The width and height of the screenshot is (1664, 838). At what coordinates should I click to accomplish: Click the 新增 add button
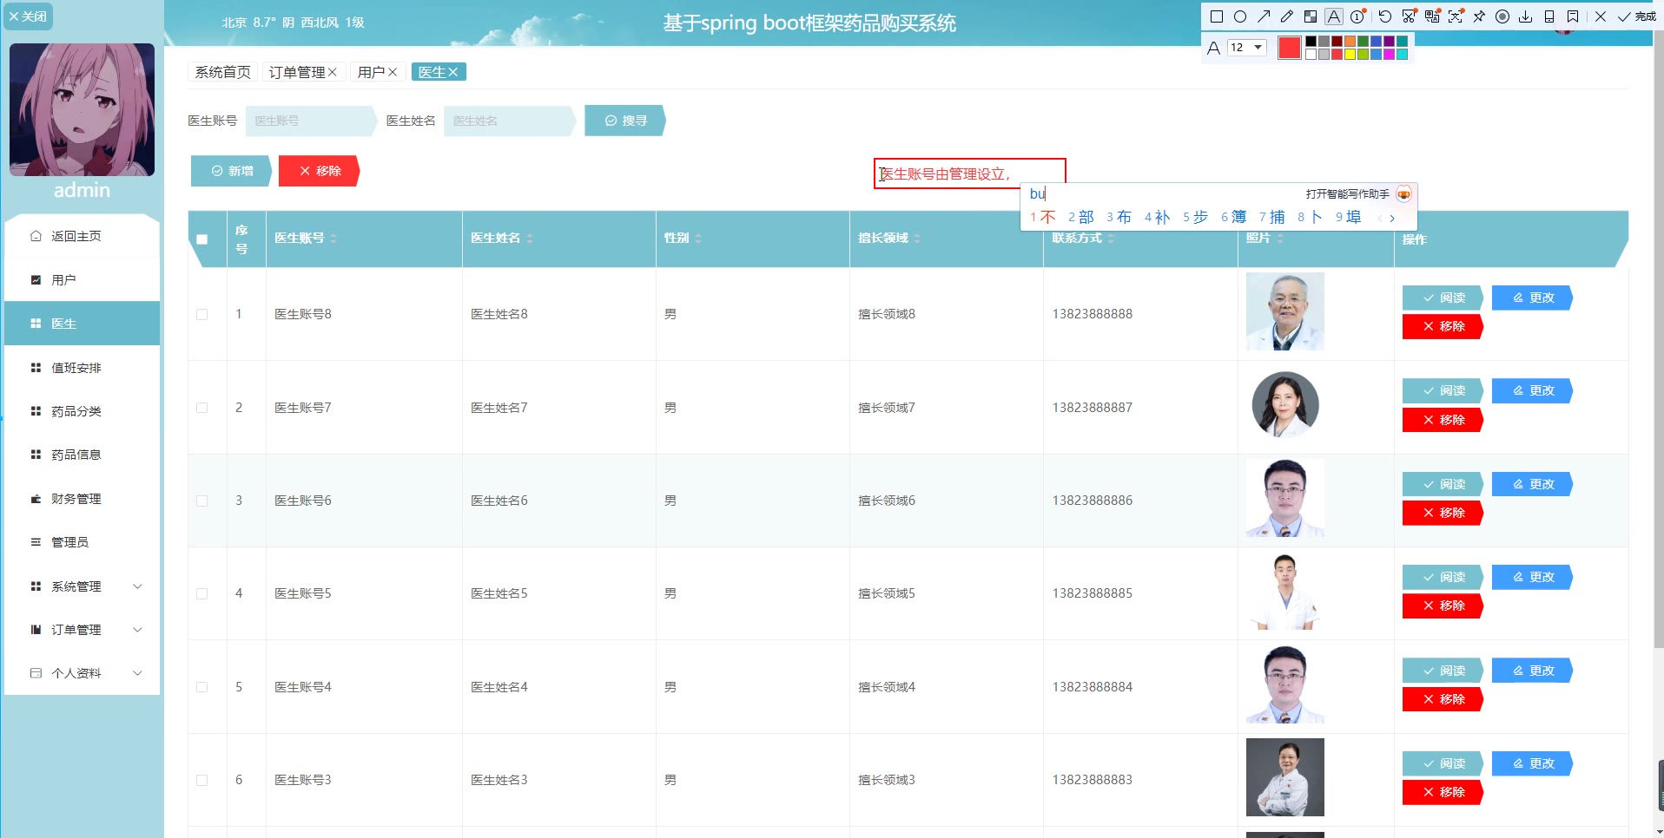click(232, 171)
